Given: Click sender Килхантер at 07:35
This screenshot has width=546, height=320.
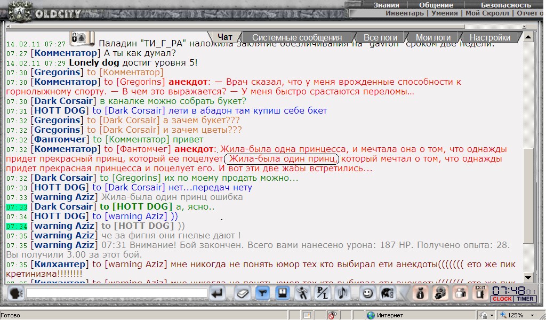Looking at the screenshot, I should 60,265.
